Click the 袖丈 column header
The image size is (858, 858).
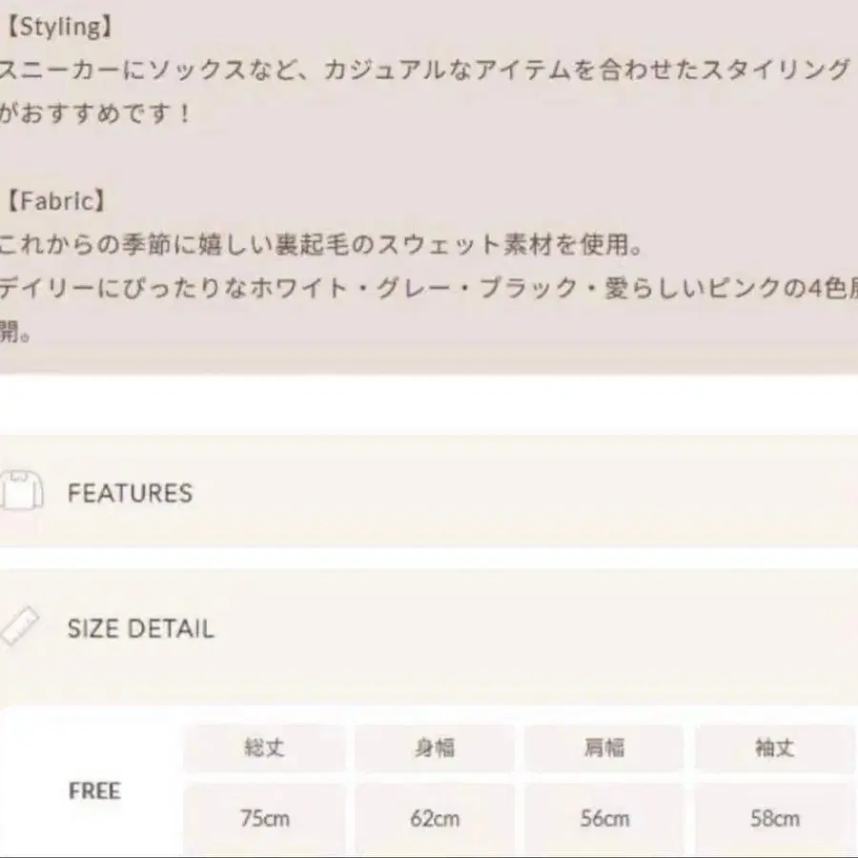click(x=774, y=748)
